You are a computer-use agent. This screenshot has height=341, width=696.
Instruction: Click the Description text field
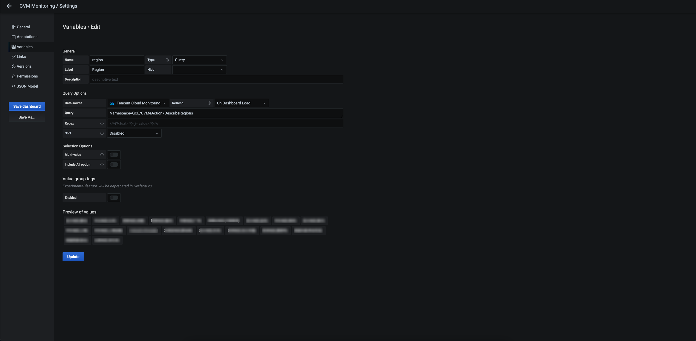pyautogui.click(x=216, y=79)
